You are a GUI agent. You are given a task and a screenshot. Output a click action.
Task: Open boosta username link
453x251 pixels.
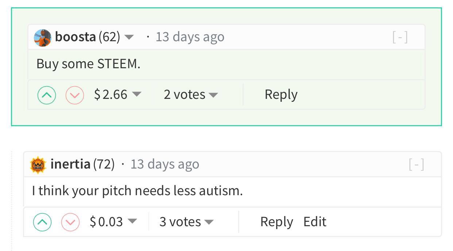click(x=75, y=37)
